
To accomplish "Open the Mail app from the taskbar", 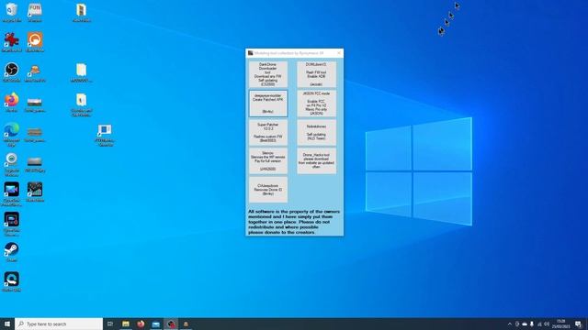I will pyautogui.click(x=155, y=324).
